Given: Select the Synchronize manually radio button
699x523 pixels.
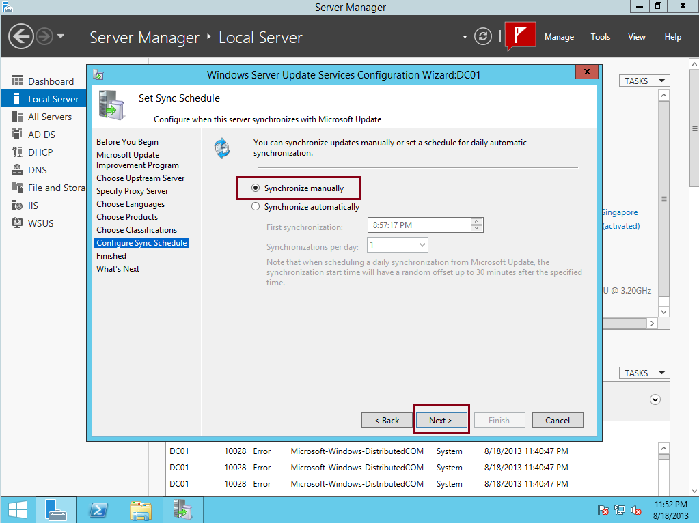Looking at the screenshot, I should (x=256, y=188).
